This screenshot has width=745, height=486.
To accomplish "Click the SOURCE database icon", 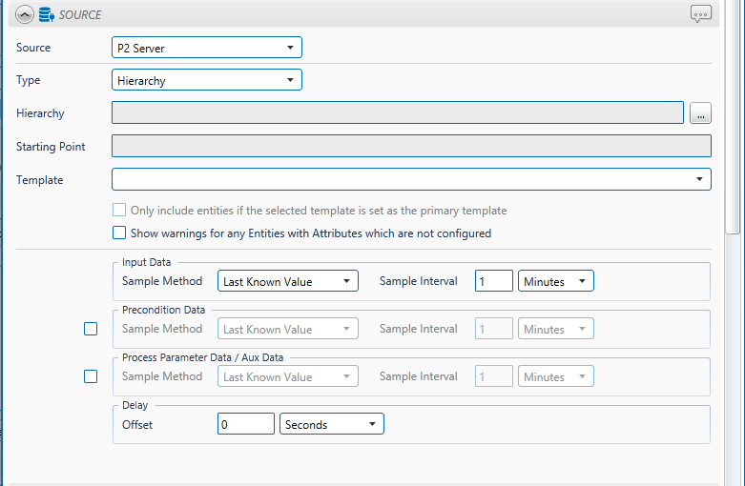I will point(45,14).
